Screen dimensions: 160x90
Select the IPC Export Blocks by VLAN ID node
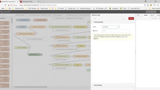point(60,27)
